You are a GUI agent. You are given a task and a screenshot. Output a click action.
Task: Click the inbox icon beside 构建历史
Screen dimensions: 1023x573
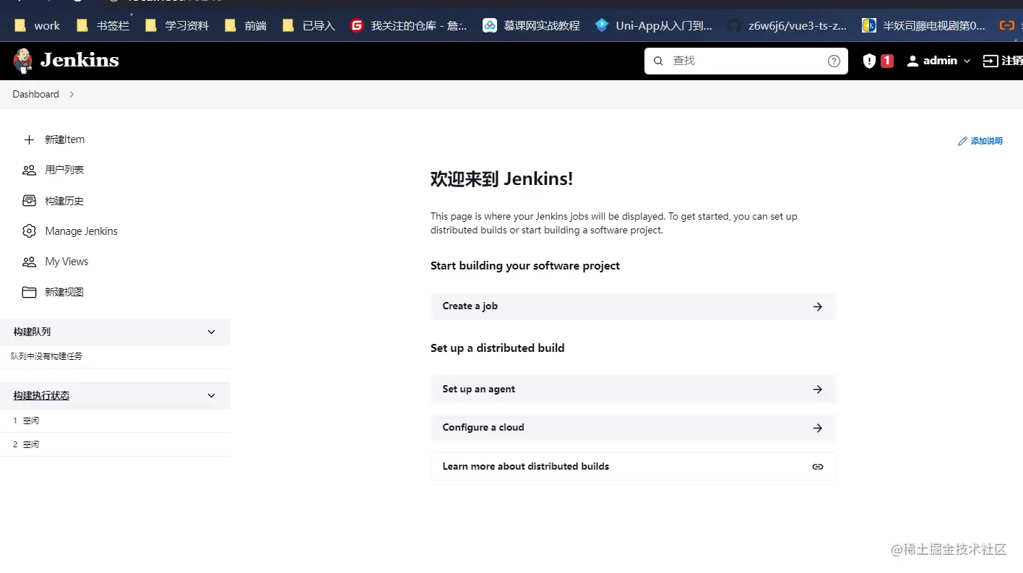[29, 200]
